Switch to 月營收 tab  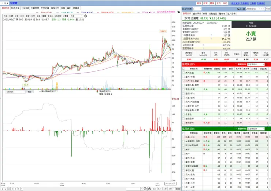tap(76, 8)
